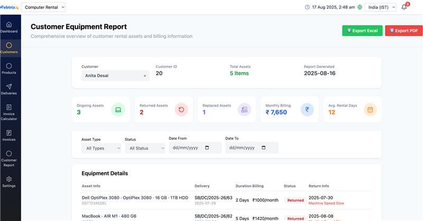Click the Export Excel button

point(362,31)
